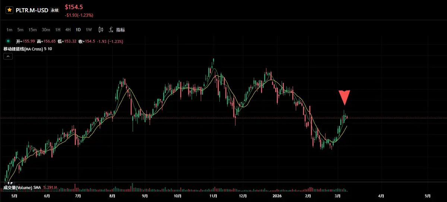Switch to the 1W weekly timeframe
The width and height of the screenshot is (447, 202).
coord(89,30)
